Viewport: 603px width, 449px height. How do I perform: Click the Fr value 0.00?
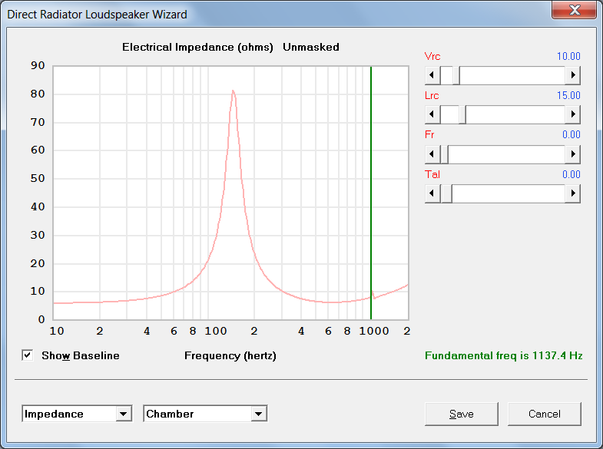pyautogui.click(x=571, y=134)
